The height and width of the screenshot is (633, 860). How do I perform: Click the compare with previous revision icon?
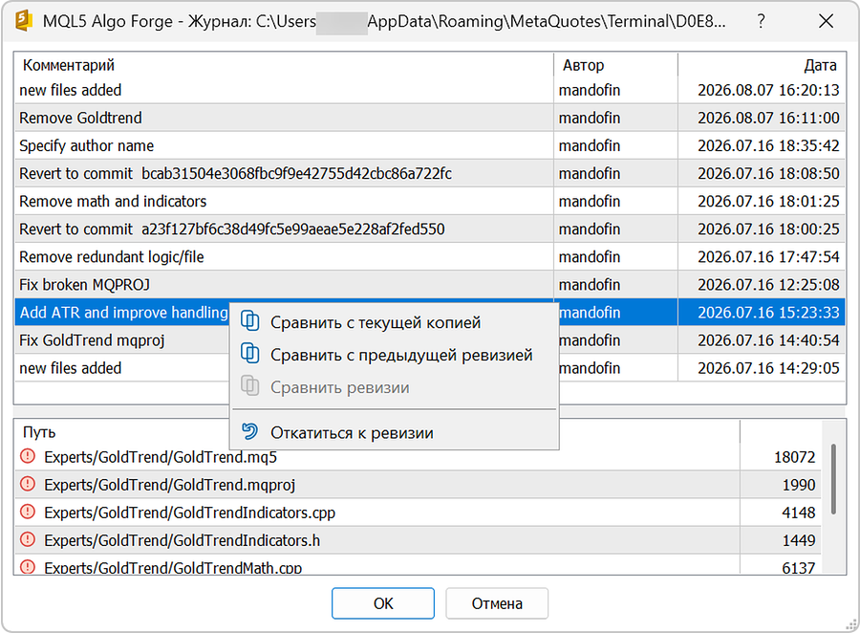pos(250,353)
